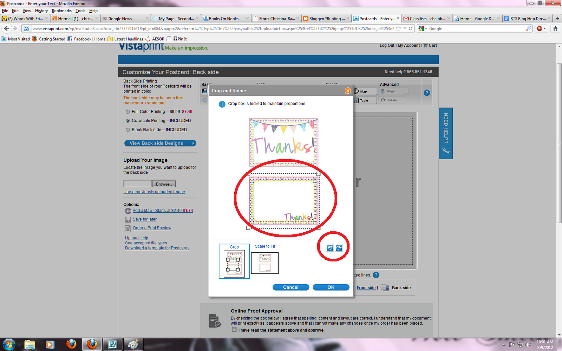The height and width of the screenshot is (351, 562).
Task: Go to the browser Home page
Action: [x=555, y=29]
